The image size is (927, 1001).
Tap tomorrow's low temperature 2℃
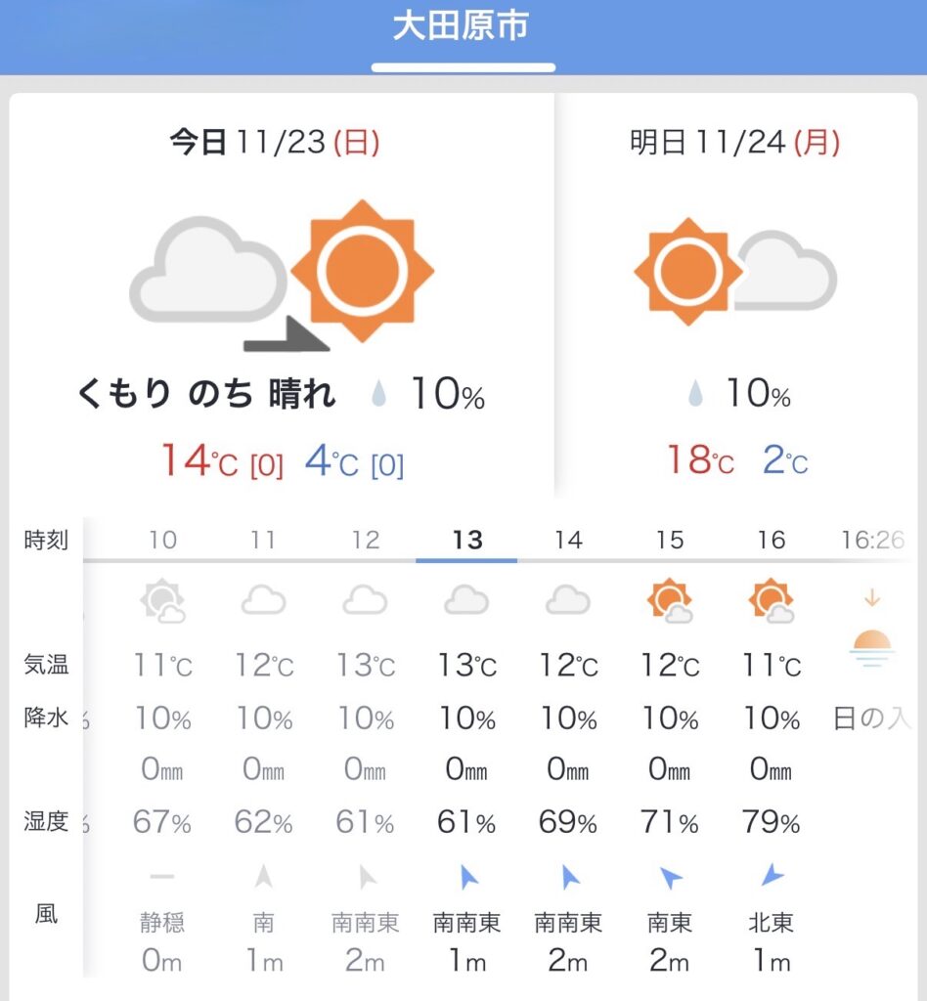[x=784, y=460]
